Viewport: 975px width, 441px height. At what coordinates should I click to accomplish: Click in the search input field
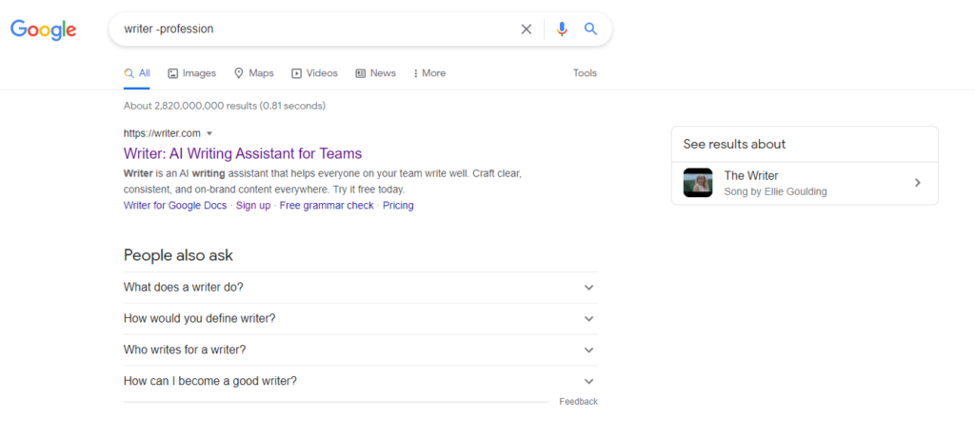[x=314, y=29]
